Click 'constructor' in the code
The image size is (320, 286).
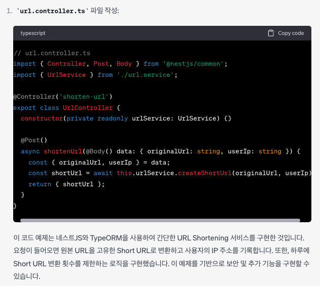click(x=42, y=118)
